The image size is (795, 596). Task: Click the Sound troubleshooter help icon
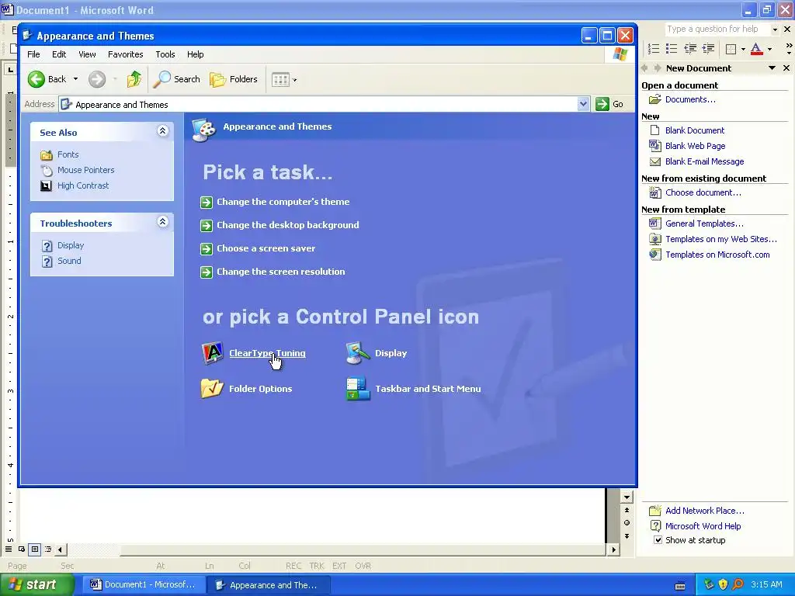tap(47, 262)
